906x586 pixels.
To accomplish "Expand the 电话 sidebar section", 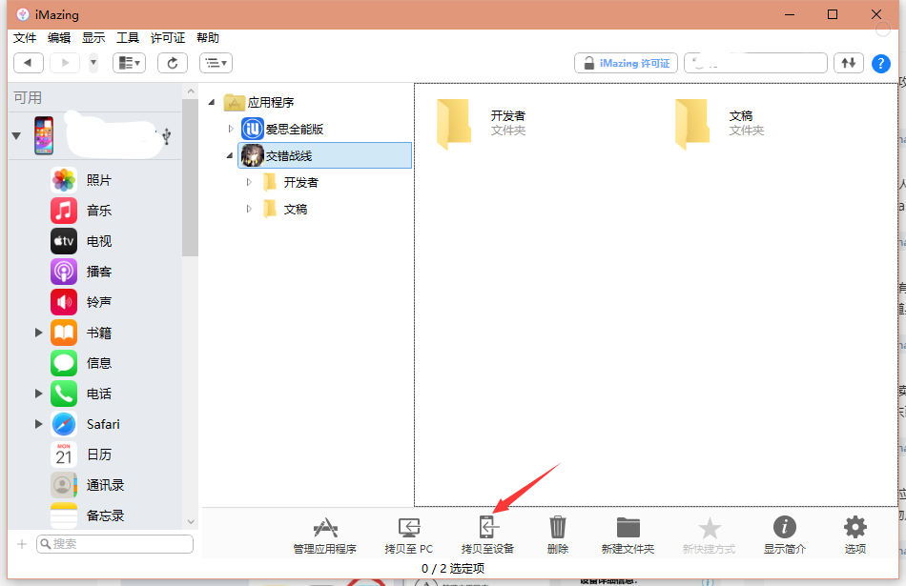I will [x=39, y=394].
